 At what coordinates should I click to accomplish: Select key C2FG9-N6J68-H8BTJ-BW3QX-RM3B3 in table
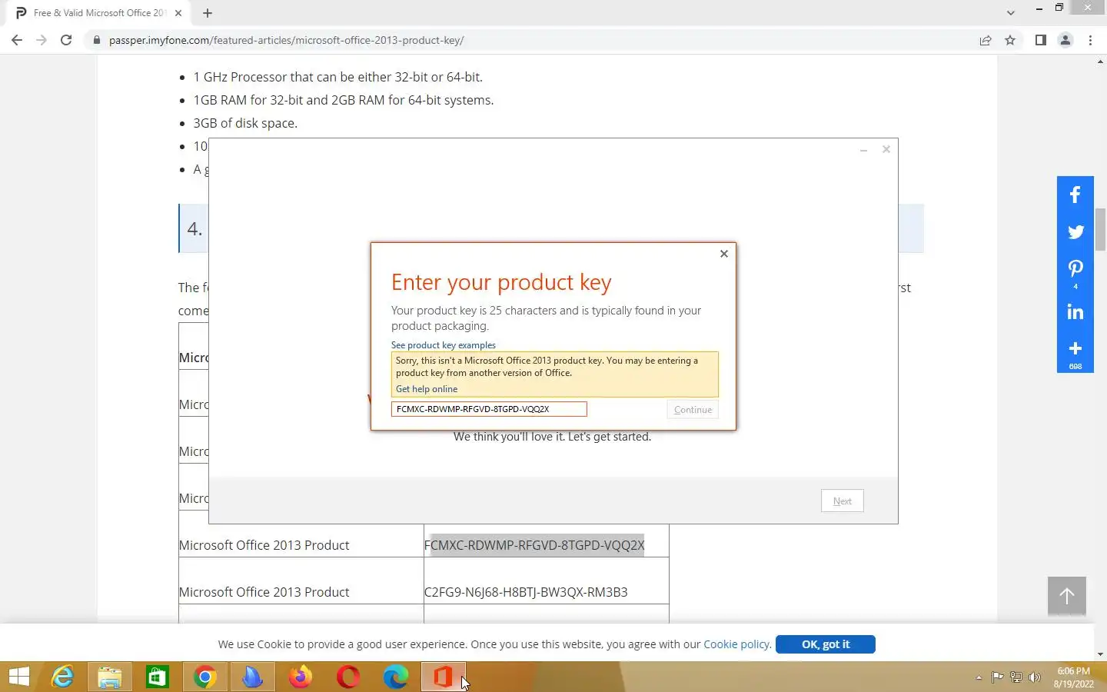tap(526, 592)
